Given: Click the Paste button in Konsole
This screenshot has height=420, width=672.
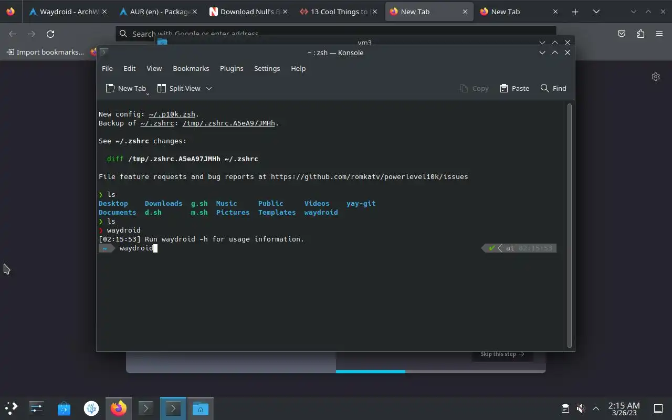Looking at the screenshot, I should pyautogui.click(x=514, y=88).
